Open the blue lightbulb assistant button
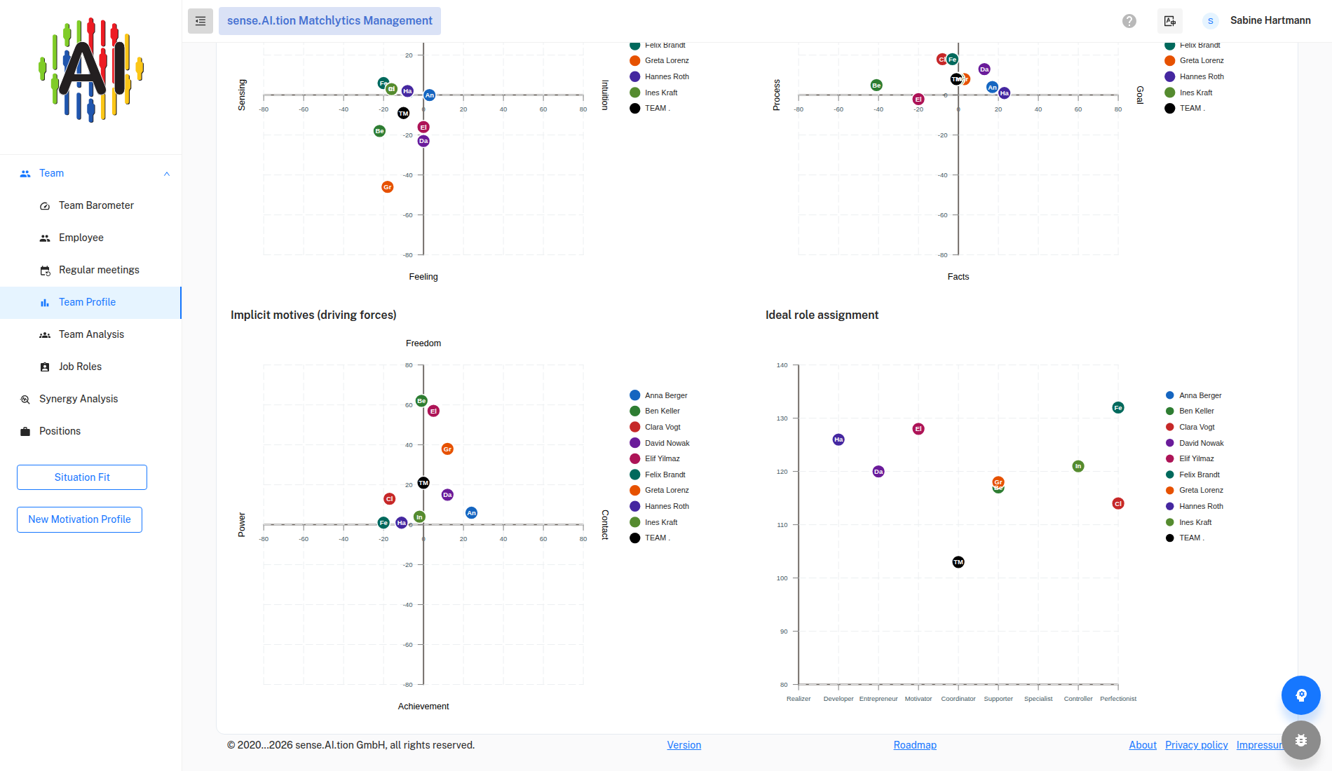This screenshot has height=771, width=1332. tap(1301, 695)
